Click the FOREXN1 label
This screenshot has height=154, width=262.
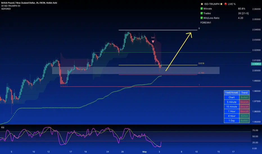pos(206,23)
